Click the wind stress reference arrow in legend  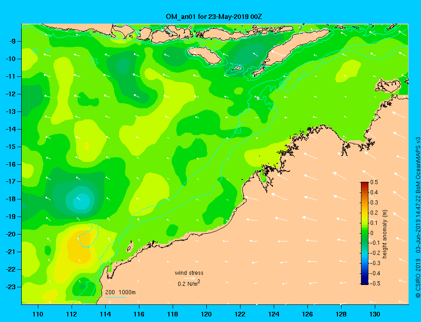coord(190,279)
